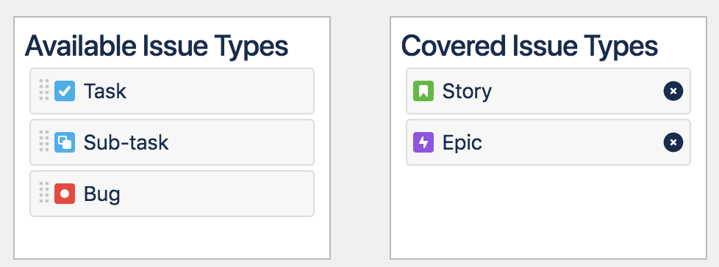Click the Task label text
Screen dimensions: 719x267
104,91
